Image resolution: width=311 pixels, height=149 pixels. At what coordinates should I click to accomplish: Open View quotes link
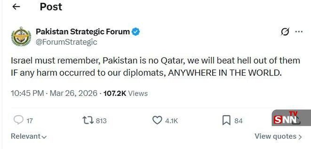[278, 136]
